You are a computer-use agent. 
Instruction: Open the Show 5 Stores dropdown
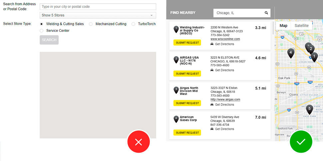coord(98,15)
